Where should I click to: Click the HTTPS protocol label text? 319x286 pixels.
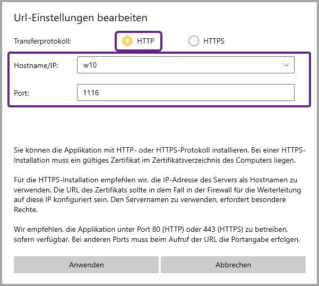pyautogui.click(x=214, y=41)
